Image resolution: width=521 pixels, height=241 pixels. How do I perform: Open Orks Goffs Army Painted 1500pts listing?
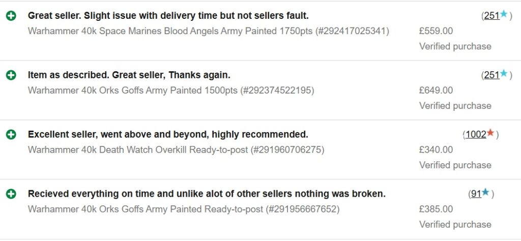(171, 91)
